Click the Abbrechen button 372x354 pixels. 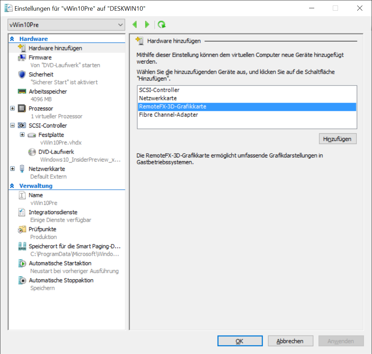291,341
